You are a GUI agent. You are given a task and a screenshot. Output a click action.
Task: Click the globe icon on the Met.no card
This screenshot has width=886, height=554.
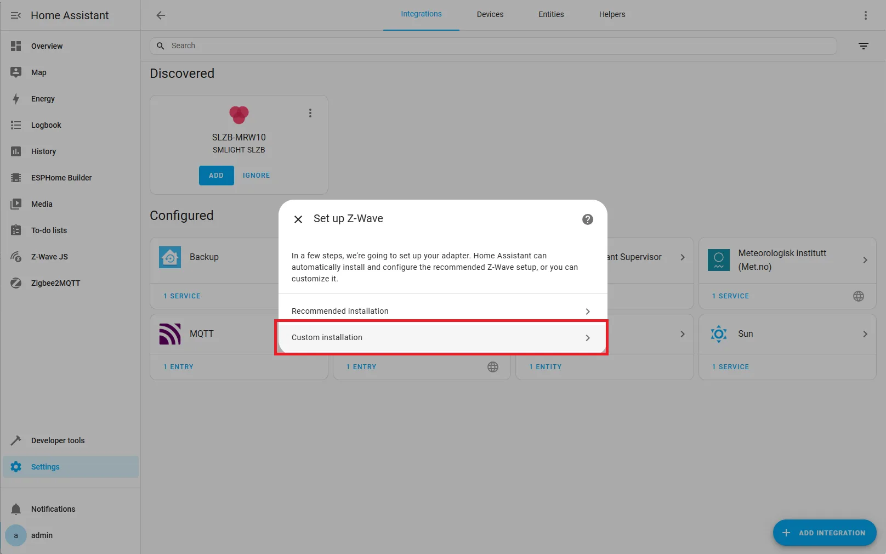click(859, 296)
